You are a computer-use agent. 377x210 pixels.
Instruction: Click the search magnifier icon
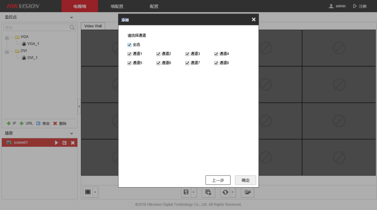coord(72,28)
